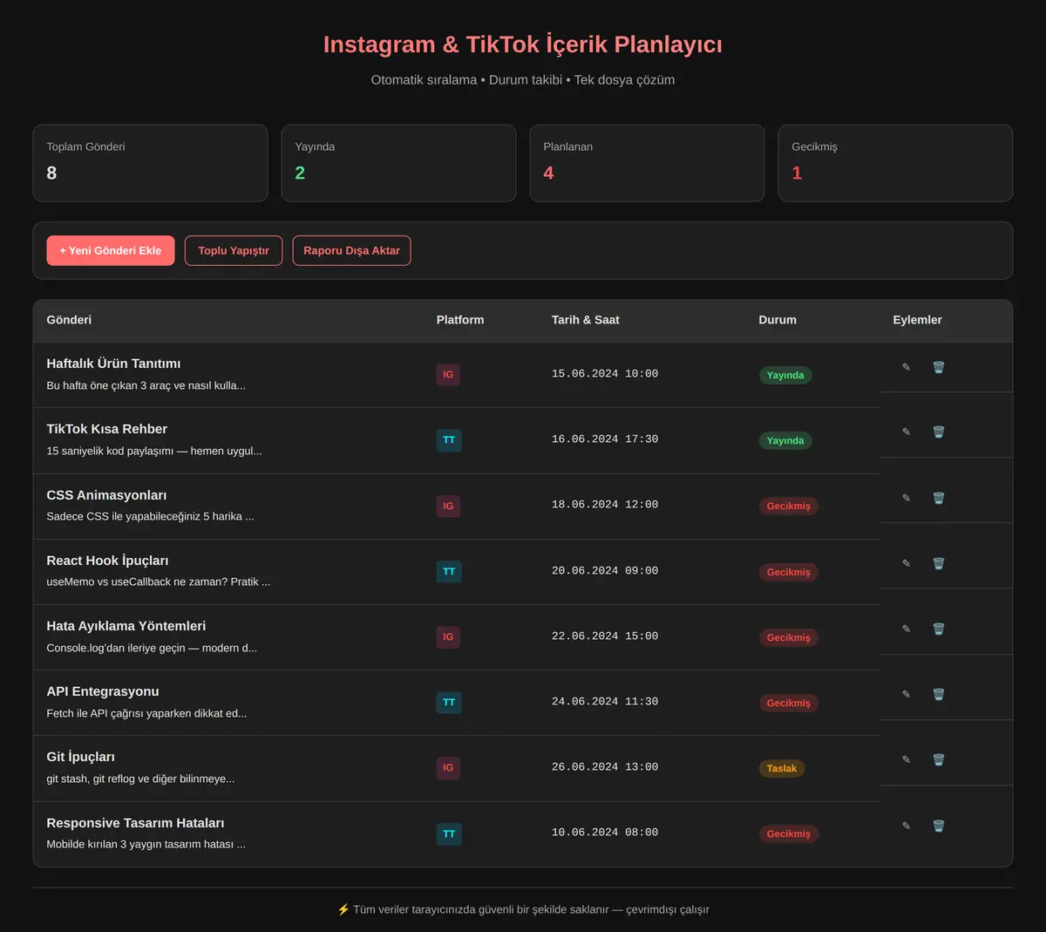Delete the React Hook İpuçları post
Screen dimensions: 1046x932
pos(939,563)
